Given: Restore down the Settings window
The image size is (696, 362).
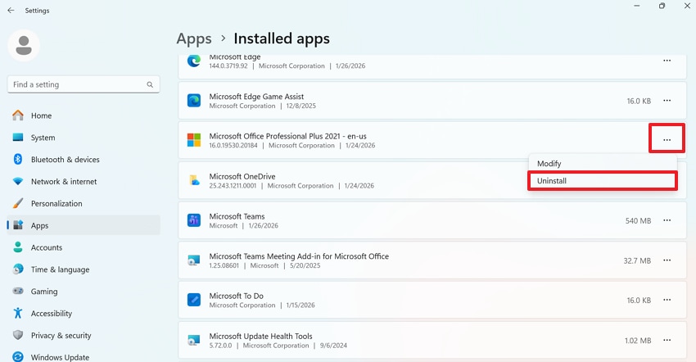Looking at the screenshot, I should click(x=662, y=6).
